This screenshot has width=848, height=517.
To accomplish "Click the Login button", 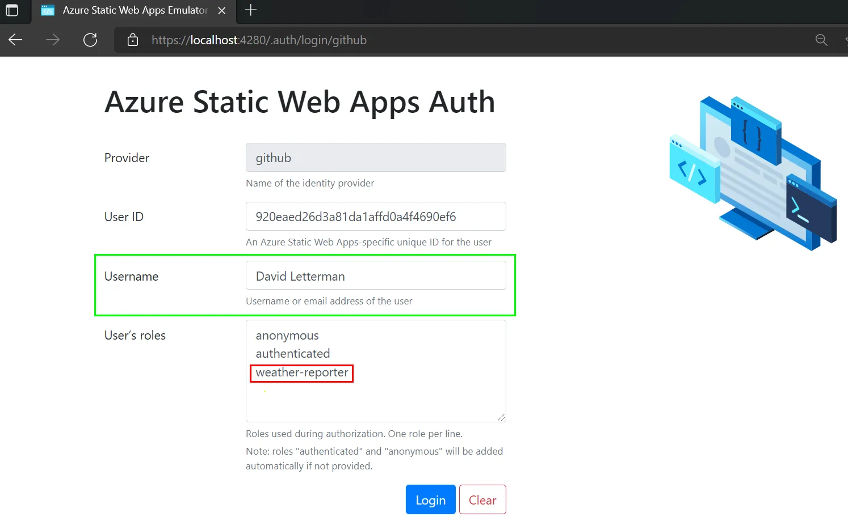I will pos(430,499).
